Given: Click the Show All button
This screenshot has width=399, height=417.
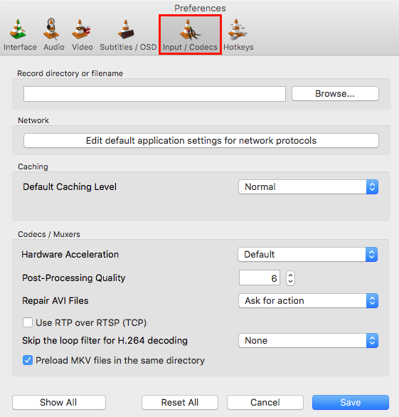Looking at the screenshot, I should 59,402.
